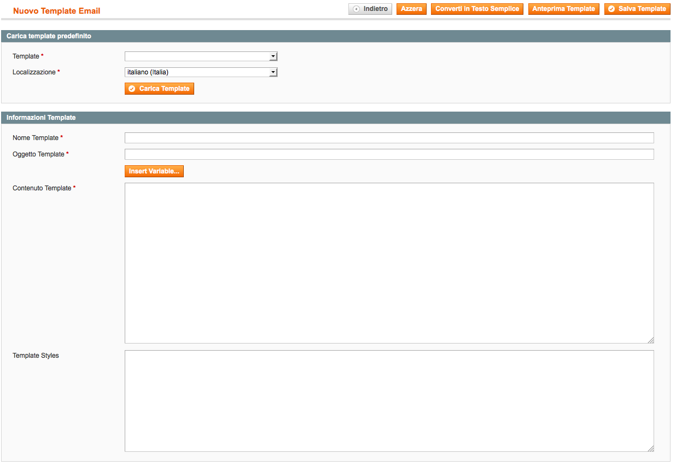Click the Insert Variable... button
The height and width of the screenshot is (465, 676).
[154, 172]
